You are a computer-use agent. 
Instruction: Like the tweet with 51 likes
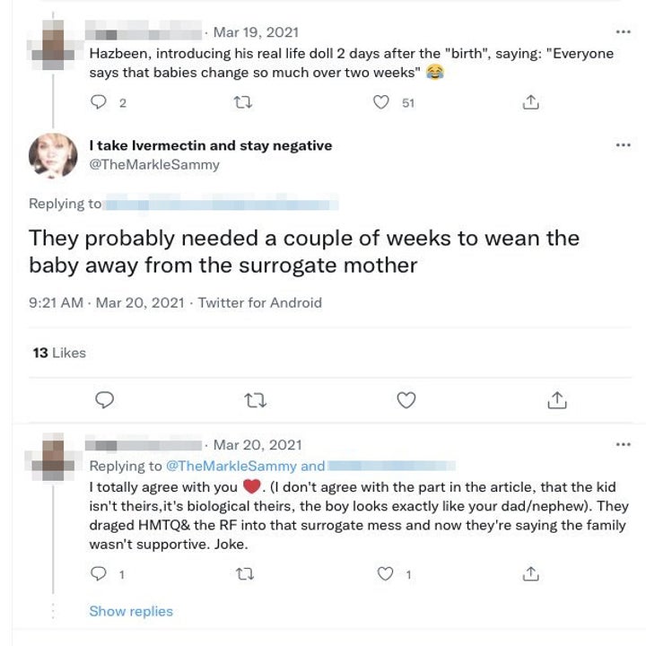tap(380, 103)
